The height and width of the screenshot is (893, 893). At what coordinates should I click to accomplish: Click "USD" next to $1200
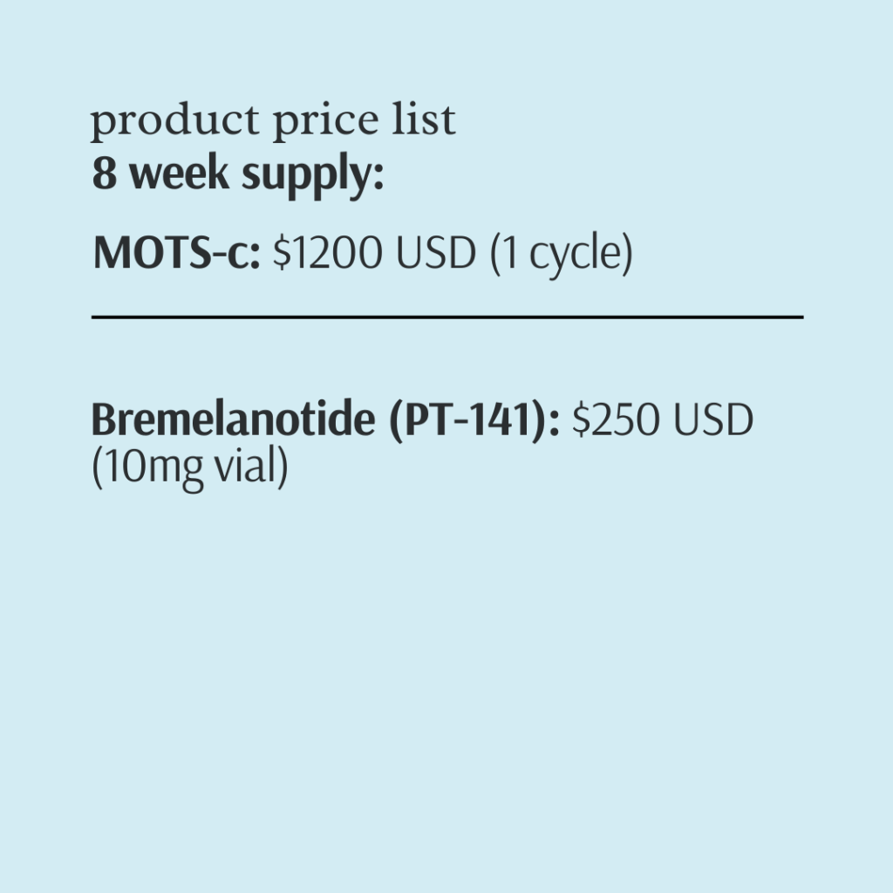436,252
